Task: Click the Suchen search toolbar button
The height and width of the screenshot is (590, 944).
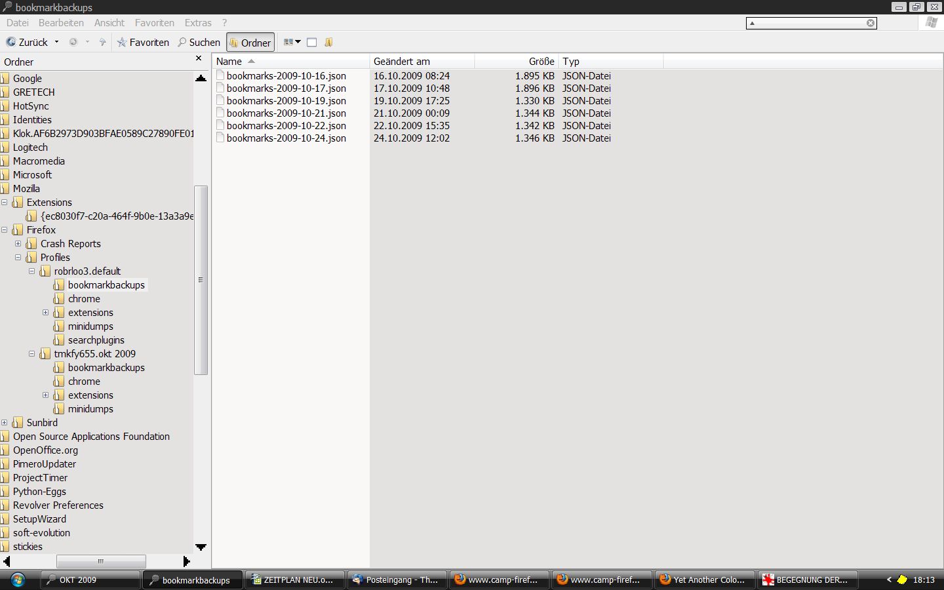Action: [x=199, y=42]
